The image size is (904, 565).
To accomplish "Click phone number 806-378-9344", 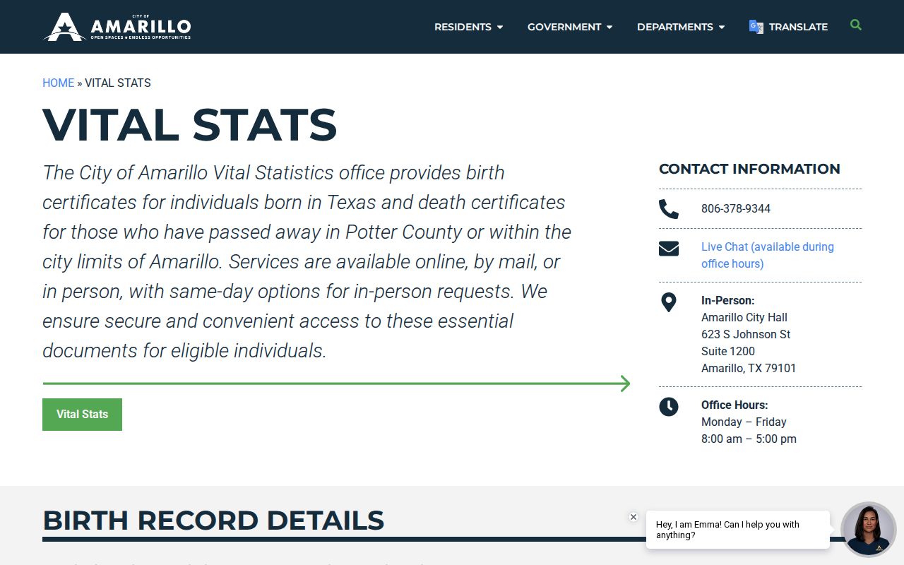I will point(736,208).
